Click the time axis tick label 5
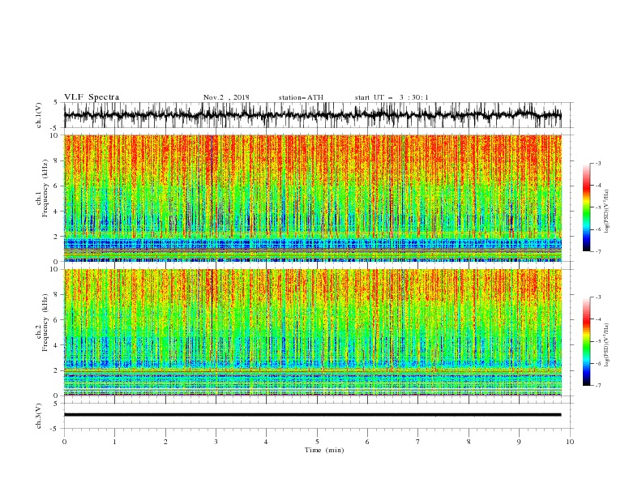Screen dimensions: 642x496 (x=317, y=442)
